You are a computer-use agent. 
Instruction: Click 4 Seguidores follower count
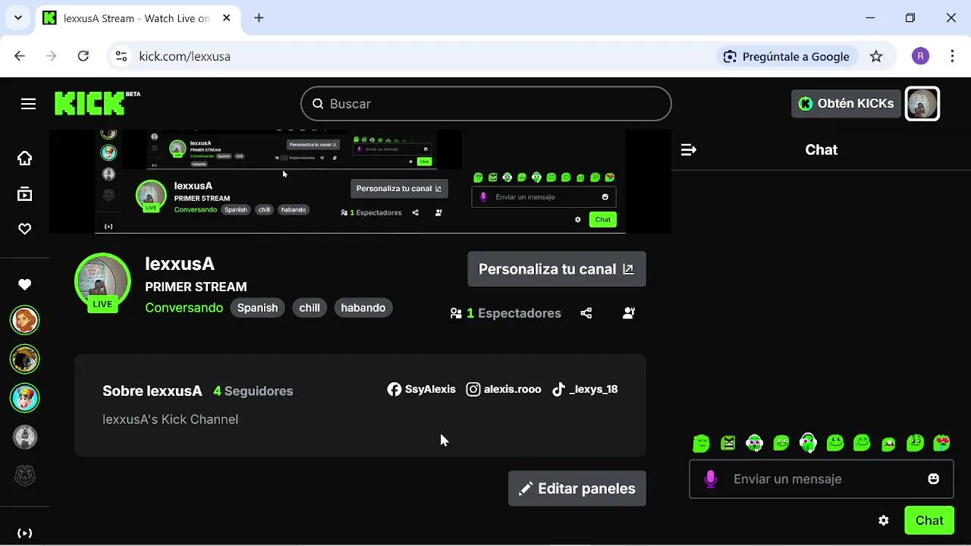pos(253,391)
